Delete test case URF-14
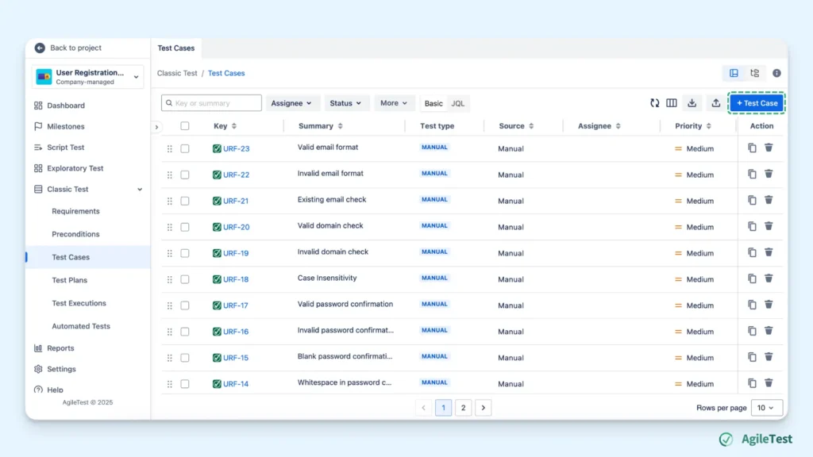Screen dimensions: 813x457 (769, 383)
